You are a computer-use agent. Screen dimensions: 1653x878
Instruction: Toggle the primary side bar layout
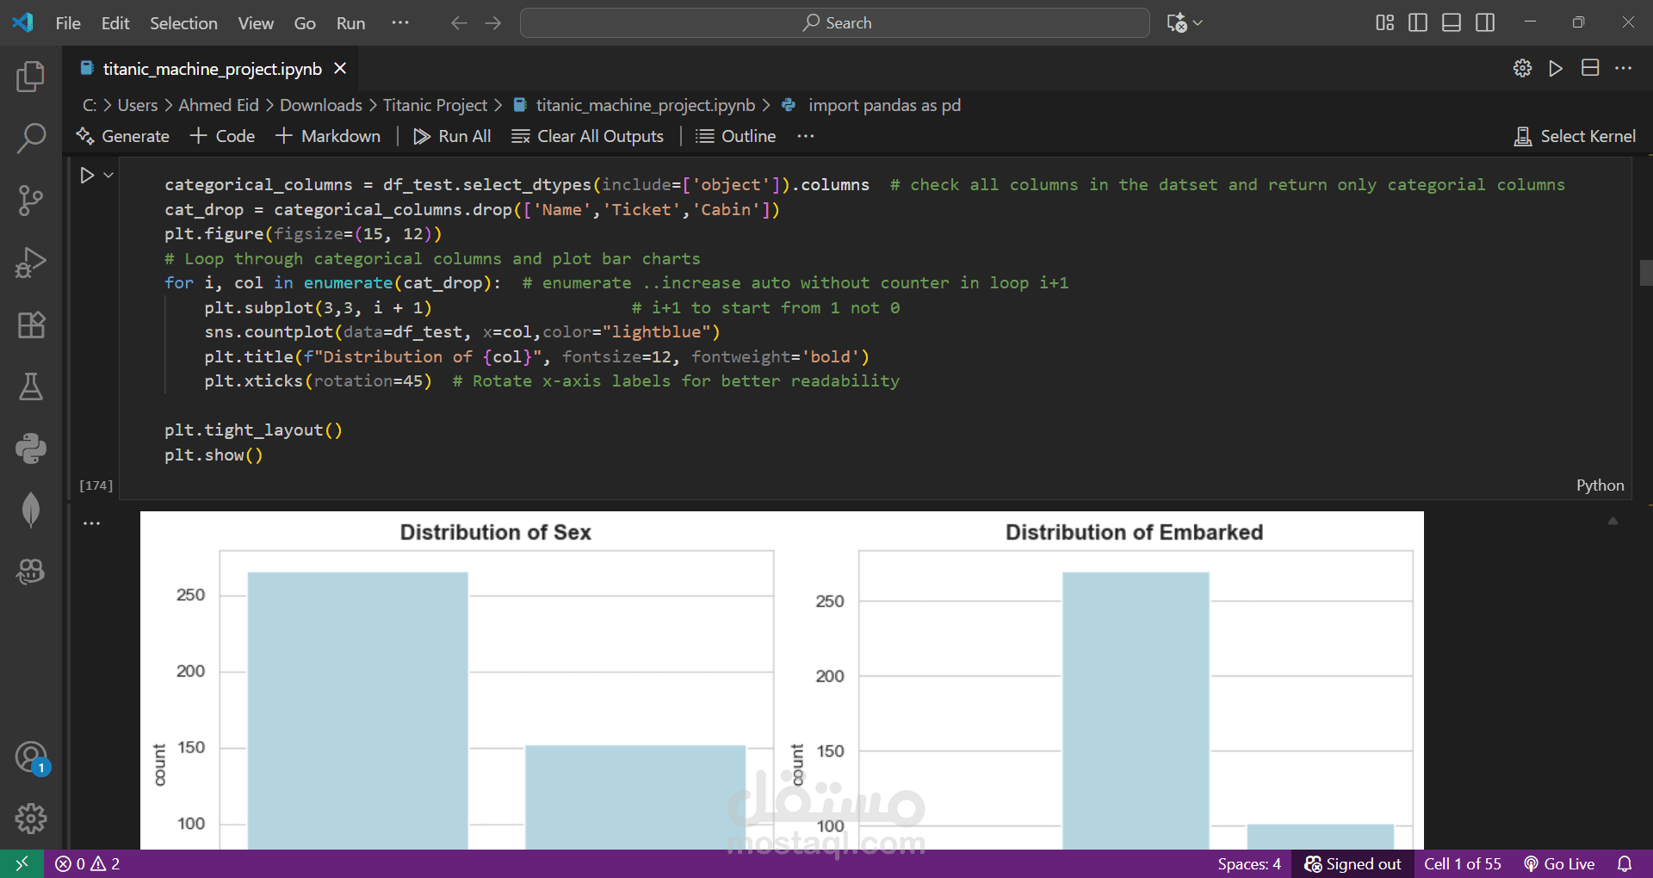(1417, 23)
